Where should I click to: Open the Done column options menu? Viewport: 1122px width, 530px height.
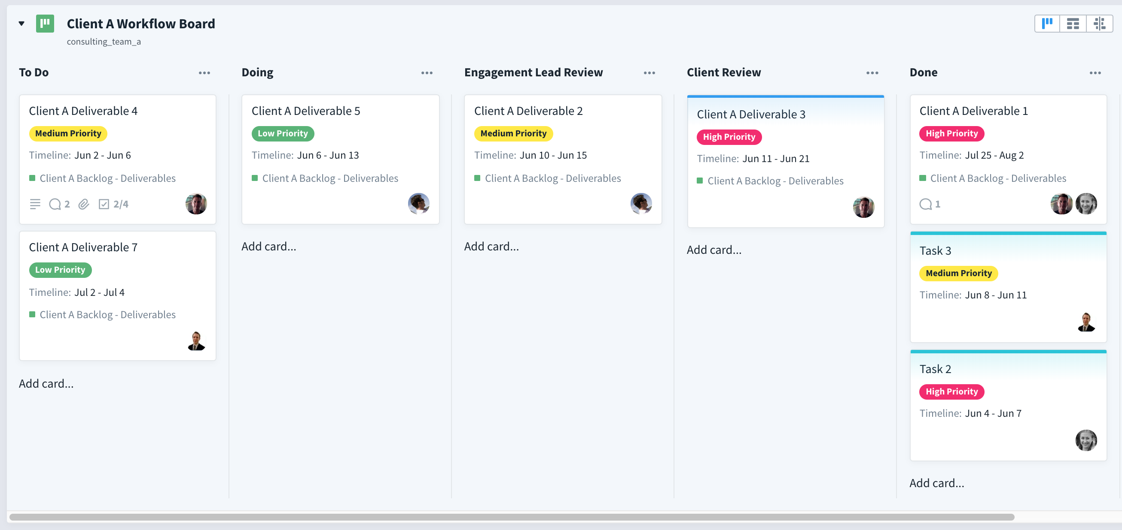pos(1095,72)
